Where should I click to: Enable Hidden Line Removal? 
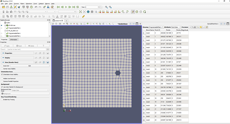coord(2,78)
